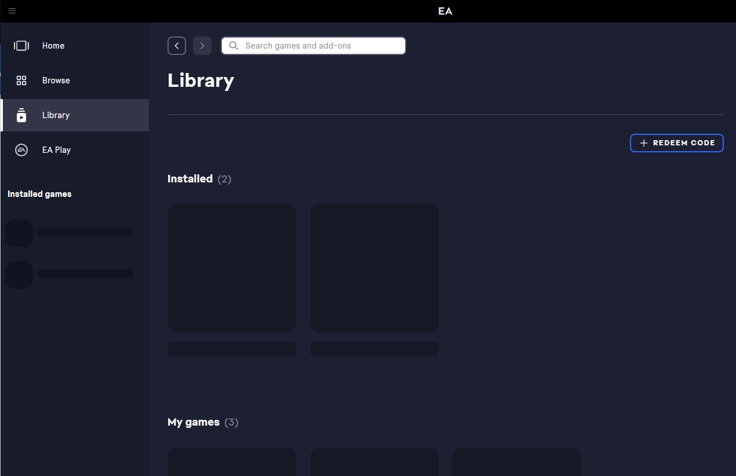
Task: Select Library in the sidebar
Action: pyautogui.click(x=75, y=115)
